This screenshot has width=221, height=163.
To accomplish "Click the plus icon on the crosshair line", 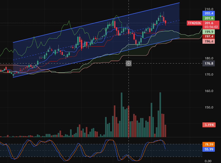I will point(129,63).
